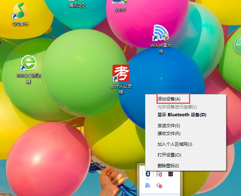
Task: Select 添加设备(A) from the context menu
Action: 169,99
